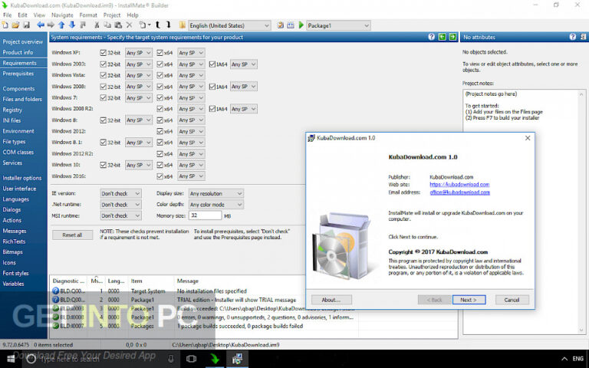Click About... in the installer dialog
This screenshot has width=589, height=368.
click(331, 300)
